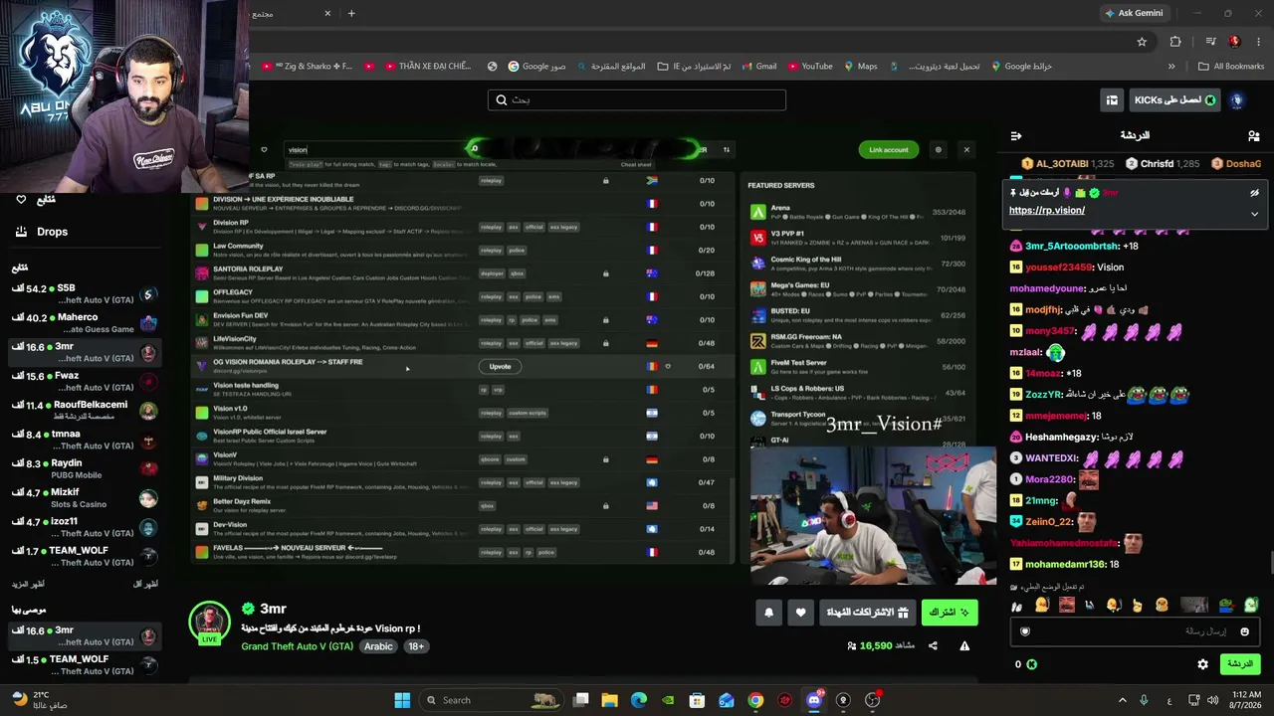
Task: Click the sort order arrows in FiveM
Action: 727,150
